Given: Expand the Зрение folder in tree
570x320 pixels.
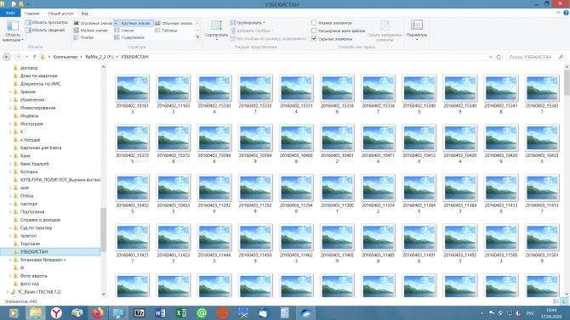Looking at the screenshot, I should coord(10,92).
